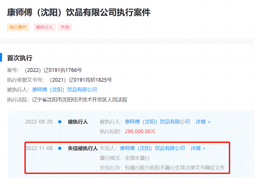Open 详情 link in the 2022-09-20 entry
254x178 pixels.
203,122
